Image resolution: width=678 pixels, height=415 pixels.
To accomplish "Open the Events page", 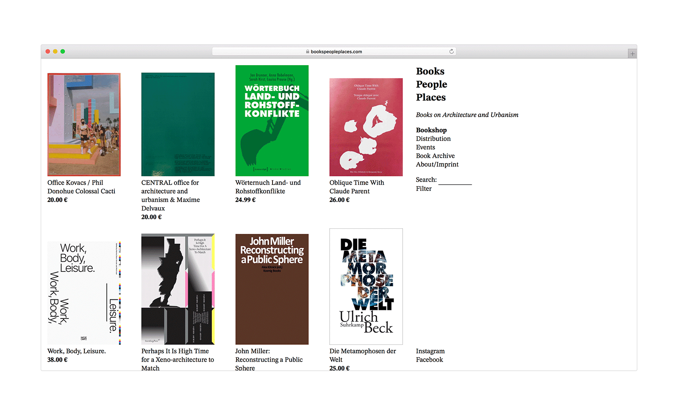I will click(x=425, y=147).
